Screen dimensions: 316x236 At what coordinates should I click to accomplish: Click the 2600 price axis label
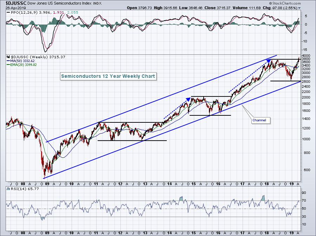306,81
